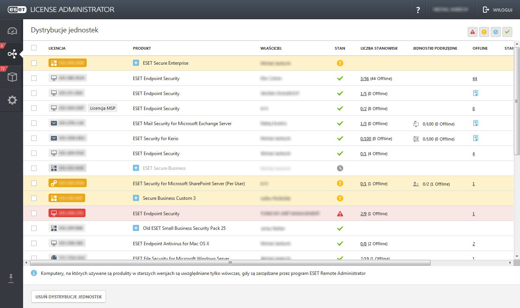Click offline file icon in 1/5 row
Viewport: 520px width, 308px height.
coord(475,93)
